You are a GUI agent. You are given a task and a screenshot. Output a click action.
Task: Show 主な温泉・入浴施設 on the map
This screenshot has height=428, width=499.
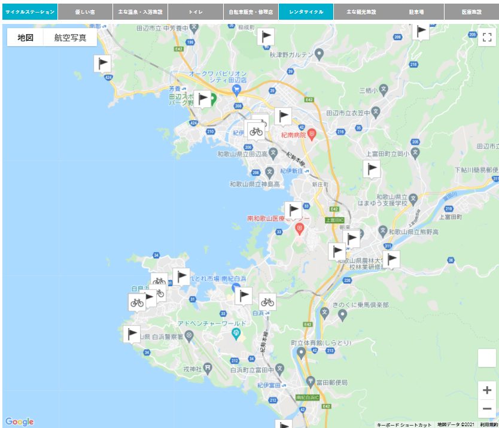[141, 12]
